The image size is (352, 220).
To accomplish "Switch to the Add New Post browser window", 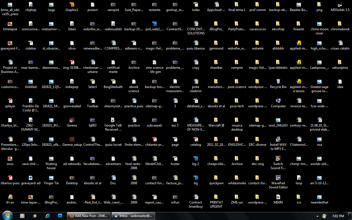I will click(89, 216).
